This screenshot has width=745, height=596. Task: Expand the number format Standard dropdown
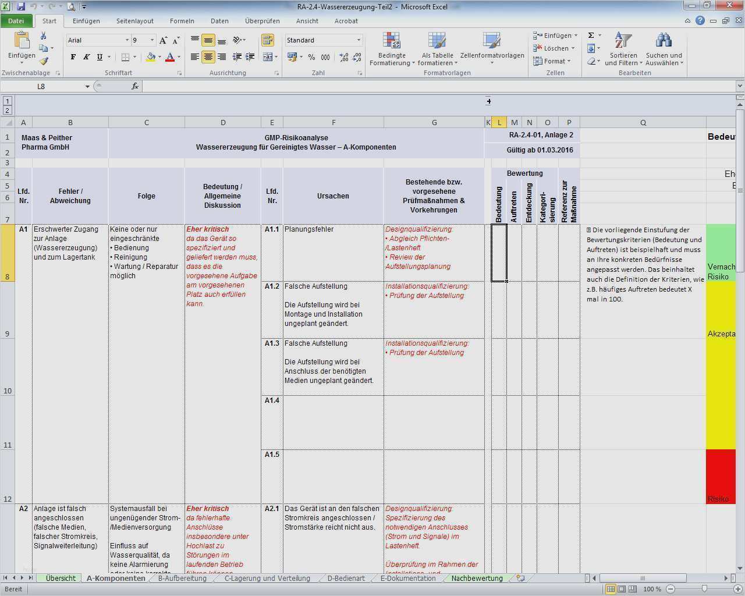point(359,40)
